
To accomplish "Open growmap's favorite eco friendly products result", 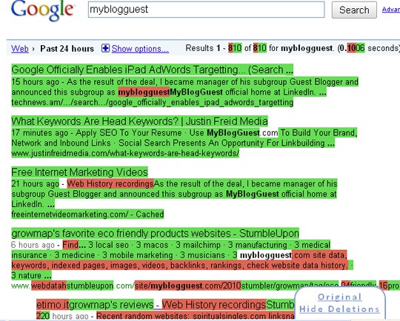I will [x=155, y=233].
